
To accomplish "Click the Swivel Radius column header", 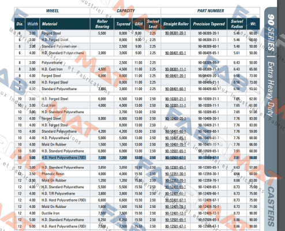I will [x=237, y=24].
